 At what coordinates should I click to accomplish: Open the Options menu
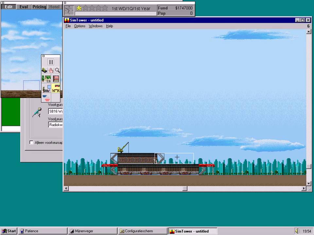click(x=80, y=26)
